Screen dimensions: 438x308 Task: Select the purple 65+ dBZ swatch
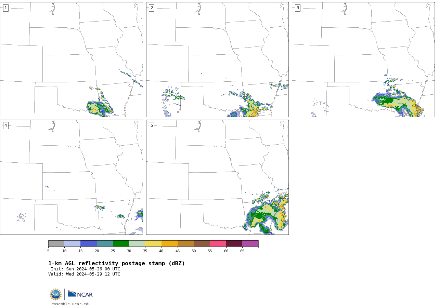[250, 244]
